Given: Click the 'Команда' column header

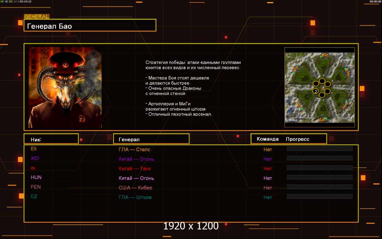Looking at the screenshot, I should click(x=267, y=139).
